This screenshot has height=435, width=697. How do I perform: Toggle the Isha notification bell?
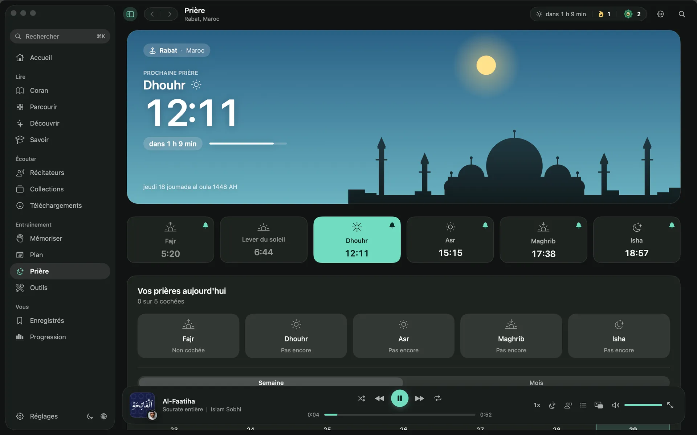[x=672, y=225]
